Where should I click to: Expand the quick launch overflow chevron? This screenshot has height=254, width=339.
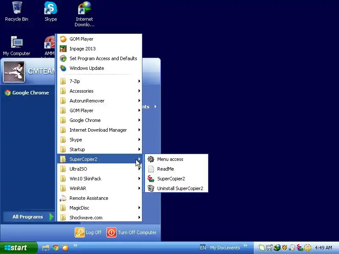(75, 245)
